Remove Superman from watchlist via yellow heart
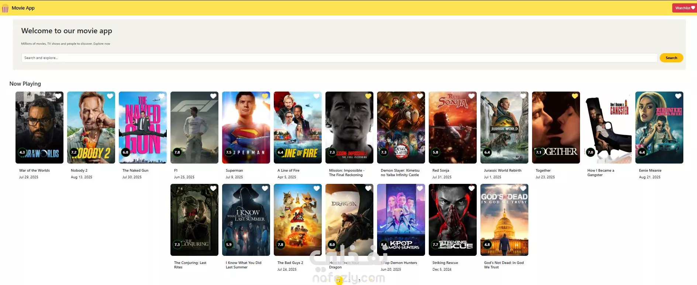This screenshot has width=697, height=285. click(265, 96)
